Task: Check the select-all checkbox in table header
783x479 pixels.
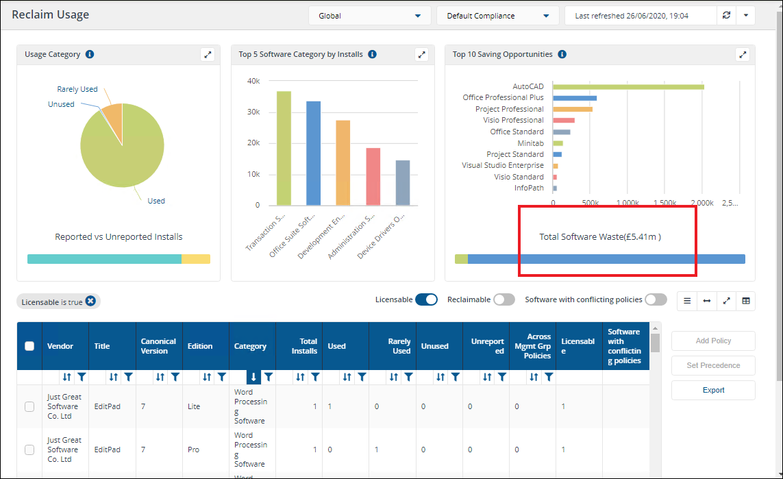Action: 29,346
